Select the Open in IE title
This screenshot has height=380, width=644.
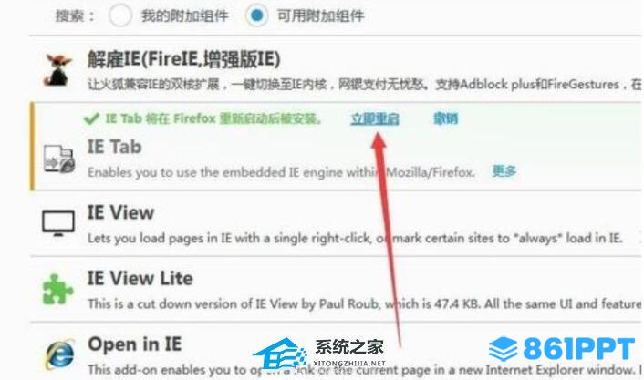(x=135, y=344)
